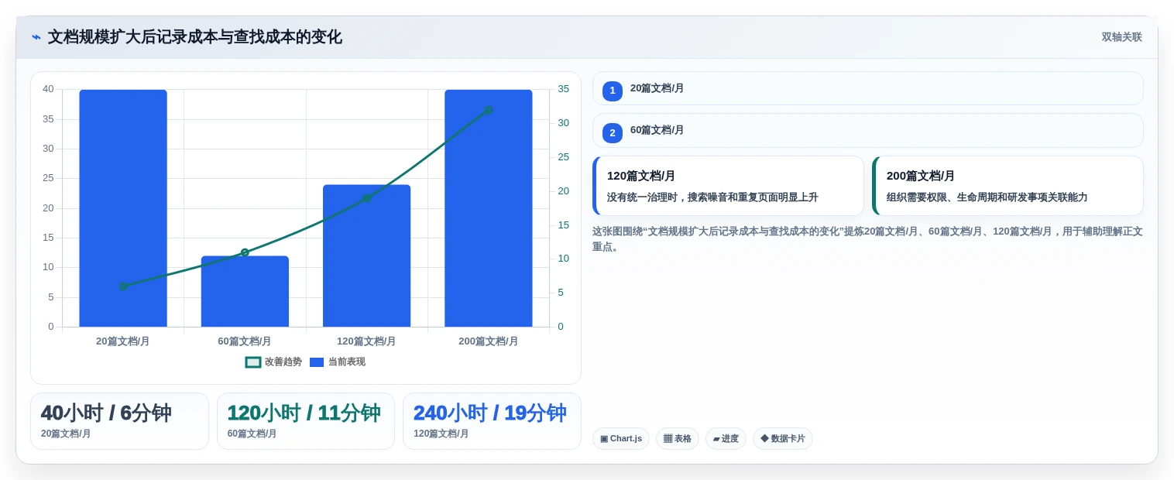Click the trend line point at 200篇文档/月
The height and width of the screenshot is (480, 1174).
[x=489, y=110]
